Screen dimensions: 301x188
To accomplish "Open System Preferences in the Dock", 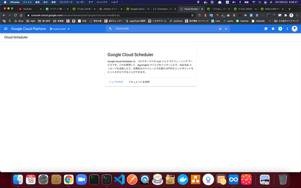I will [x=43, y=180].
